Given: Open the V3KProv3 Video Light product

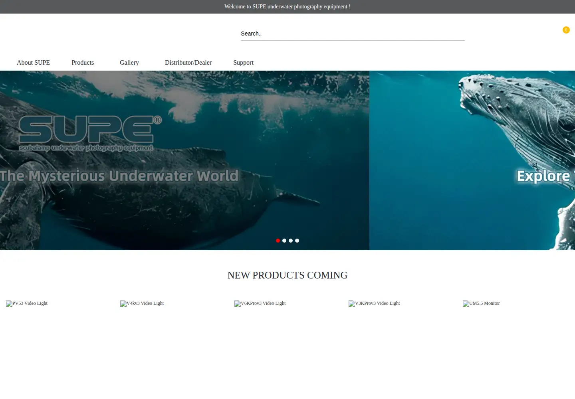Looking at the screenshot, I should [x=374, y=304].
